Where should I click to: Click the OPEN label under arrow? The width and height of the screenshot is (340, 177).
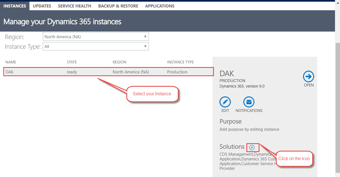coord(309,85)
